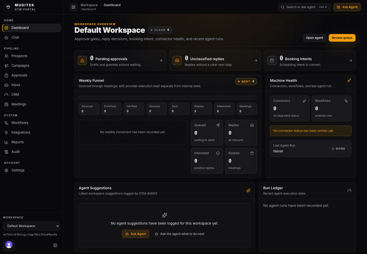
Task: Click the Queued card send icon
Action: tap(218, 125)
